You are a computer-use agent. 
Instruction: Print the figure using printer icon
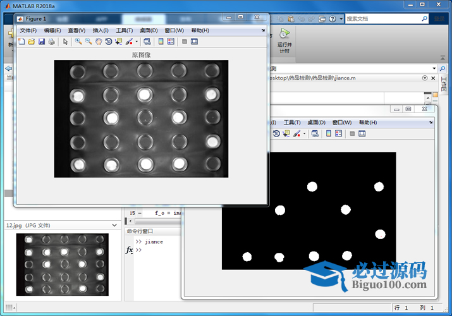[x=51, y=42]
